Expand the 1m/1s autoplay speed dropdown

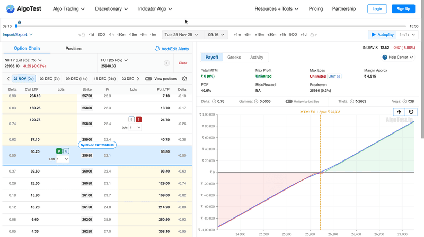coord(407,35)
